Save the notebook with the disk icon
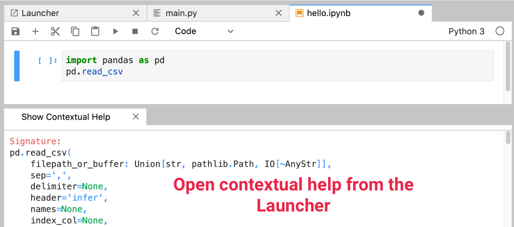 coord(15,32)
